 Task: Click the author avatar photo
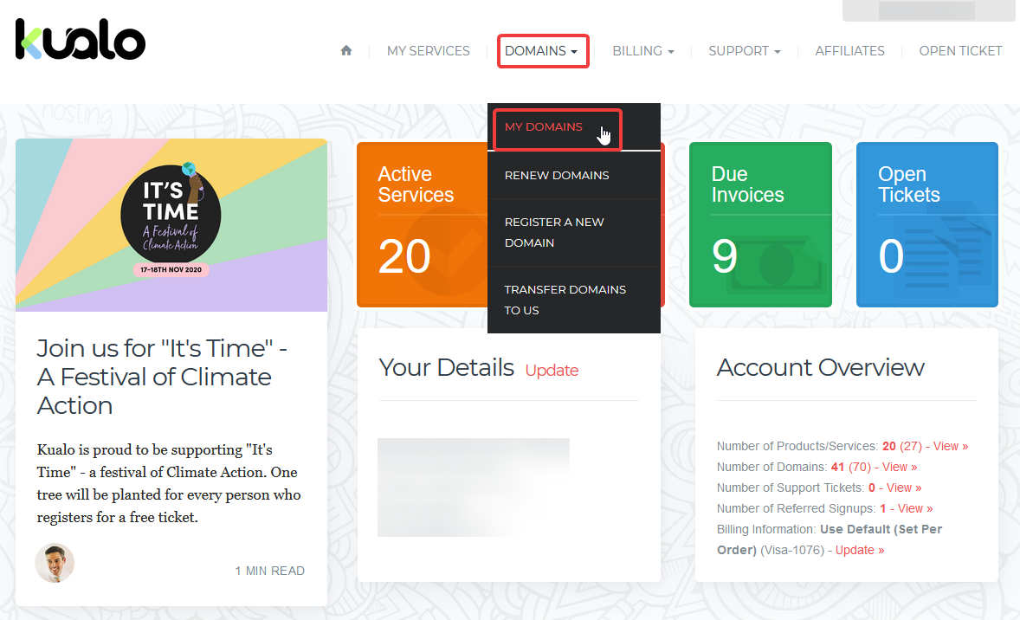[x=55, y=563]
